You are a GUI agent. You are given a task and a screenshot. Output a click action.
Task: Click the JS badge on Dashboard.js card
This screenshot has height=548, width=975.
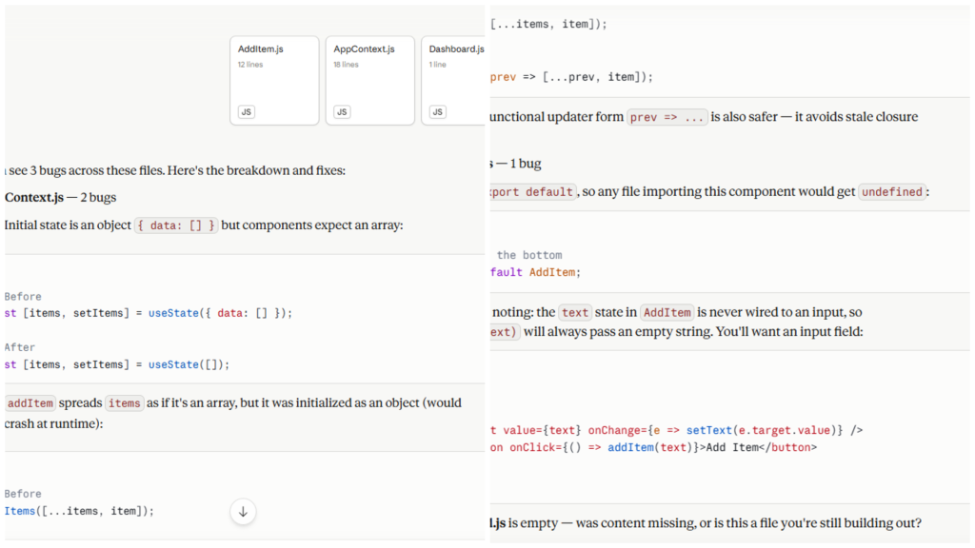[x=438, y=112]
